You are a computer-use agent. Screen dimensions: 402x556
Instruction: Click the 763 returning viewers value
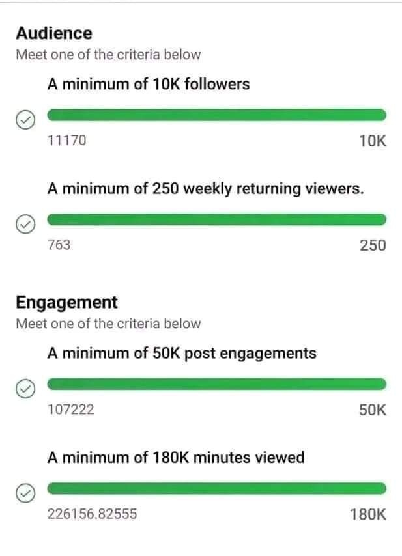pyautogui.click(x=59, y=245)
